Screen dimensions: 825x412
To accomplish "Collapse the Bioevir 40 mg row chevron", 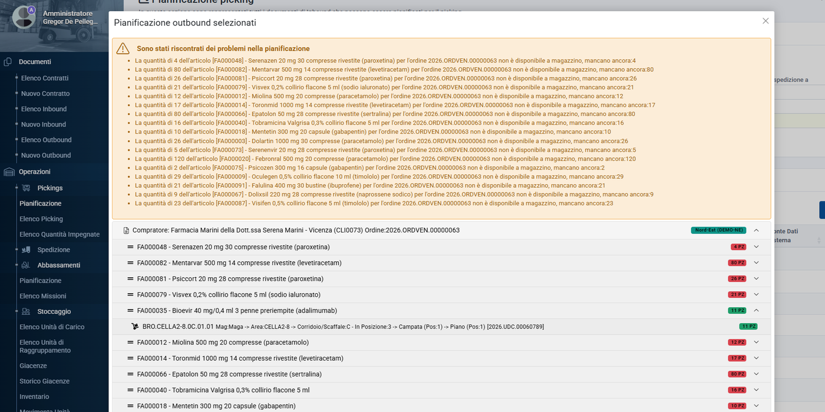I will (757, 310).
